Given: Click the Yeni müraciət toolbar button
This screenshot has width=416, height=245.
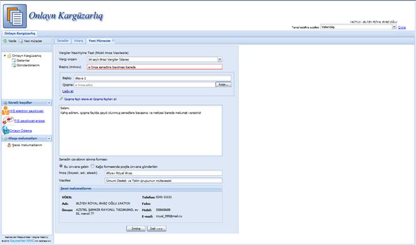Looking at the screenshot, I should pos(31,41).
